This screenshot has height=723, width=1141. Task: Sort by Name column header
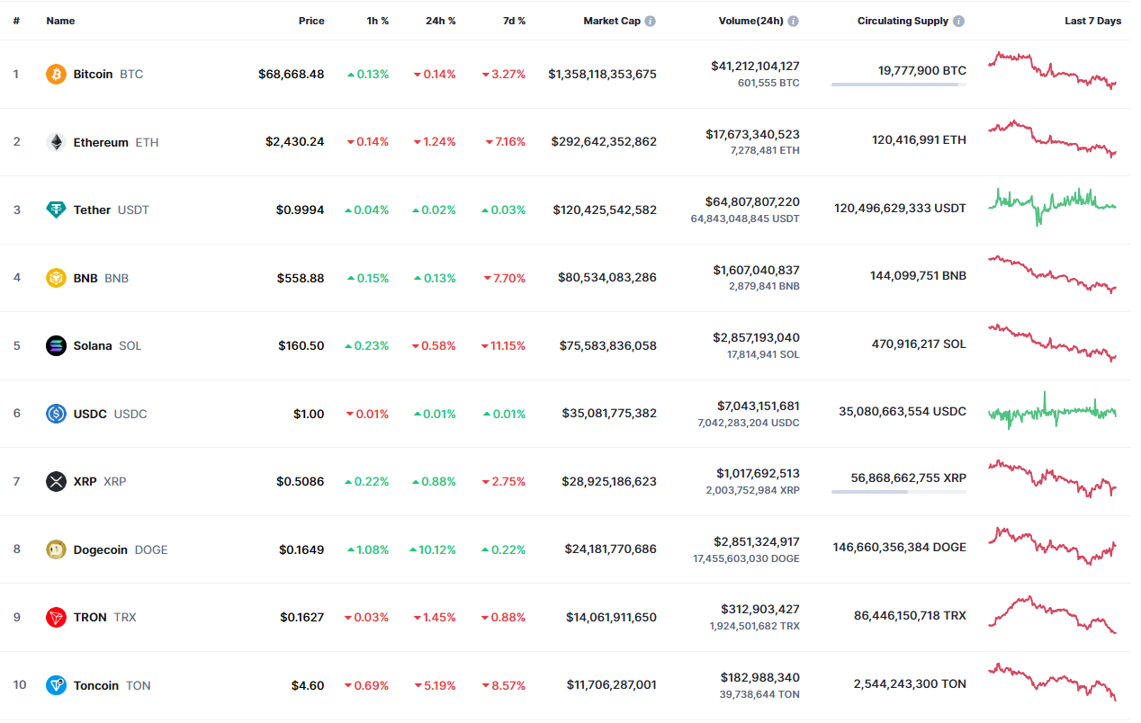60,21
